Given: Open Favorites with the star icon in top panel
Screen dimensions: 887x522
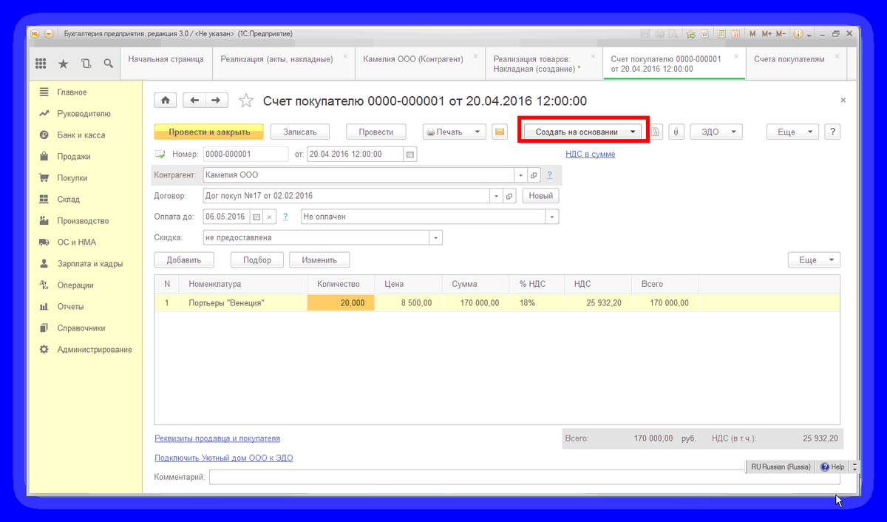Looking at the screenshot, I should point(63,64).
